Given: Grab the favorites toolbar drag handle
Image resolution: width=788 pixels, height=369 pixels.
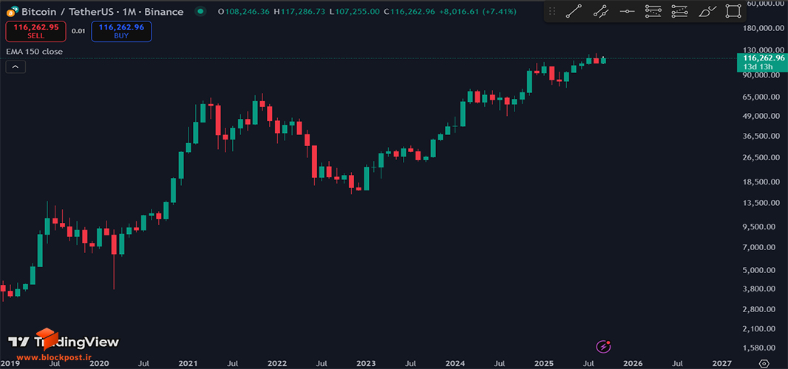Looking at the screenshot, I should pyautogui.click(x=552, y=11).
